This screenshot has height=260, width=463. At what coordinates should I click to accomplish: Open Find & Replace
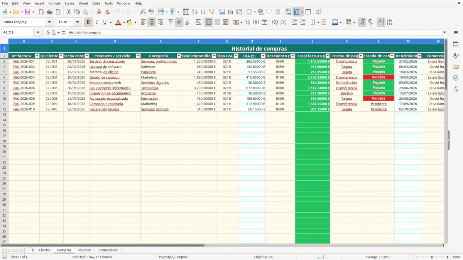pyautogui.click(x=143, y=12)
